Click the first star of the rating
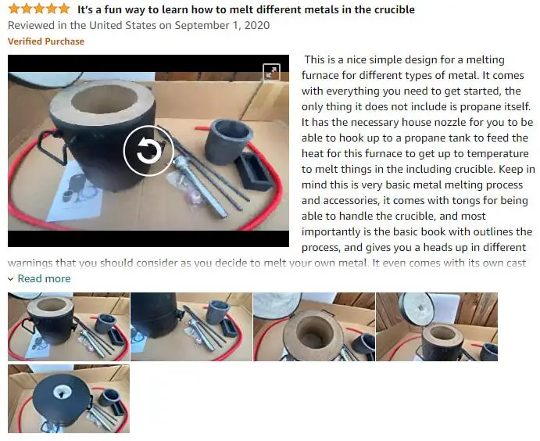 point(14,9)
